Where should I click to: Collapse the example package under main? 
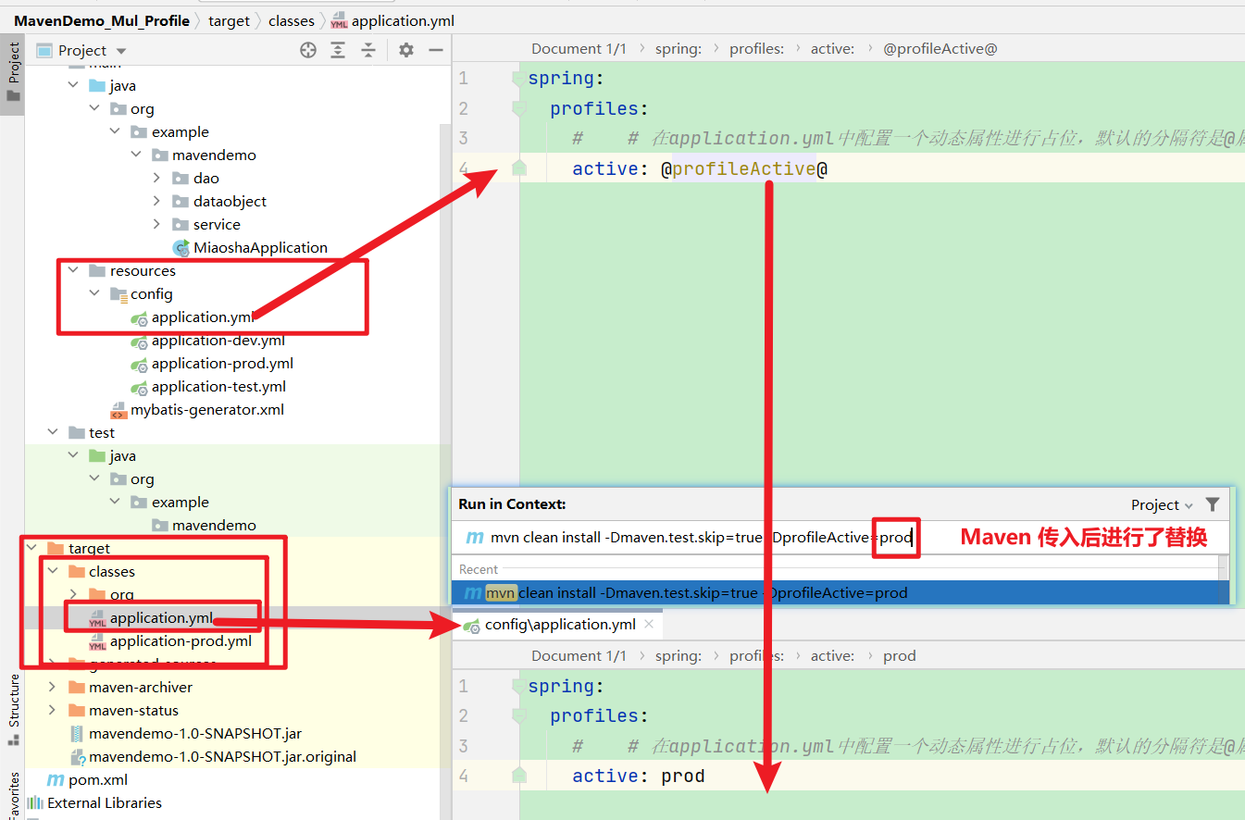click(116, 131)
